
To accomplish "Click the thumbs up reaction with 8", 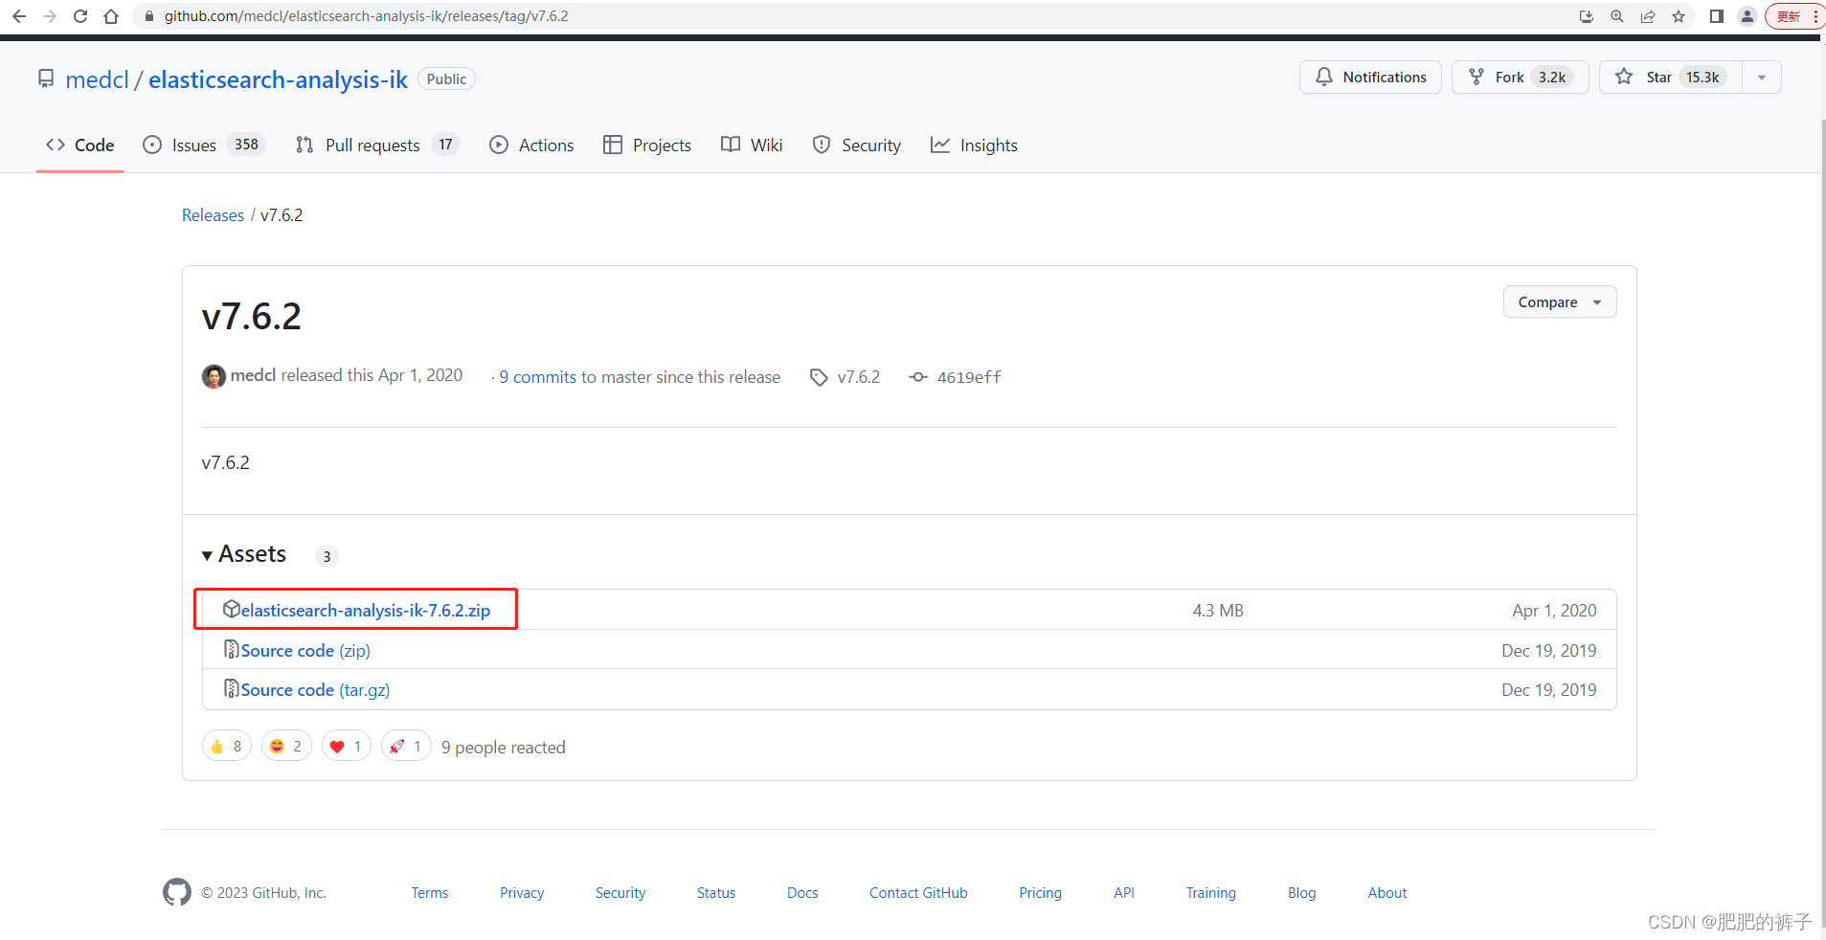I will (x=227, y=746).
